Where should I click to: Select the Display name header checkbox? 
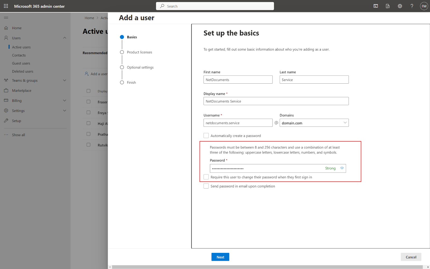click(x=88, y=91)
